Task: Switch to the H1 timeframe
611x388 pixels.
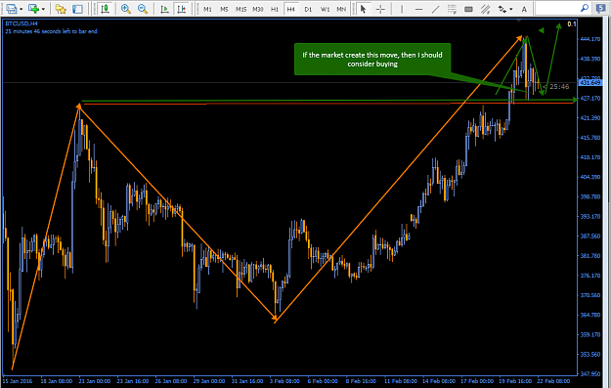Action: point(275,9)
